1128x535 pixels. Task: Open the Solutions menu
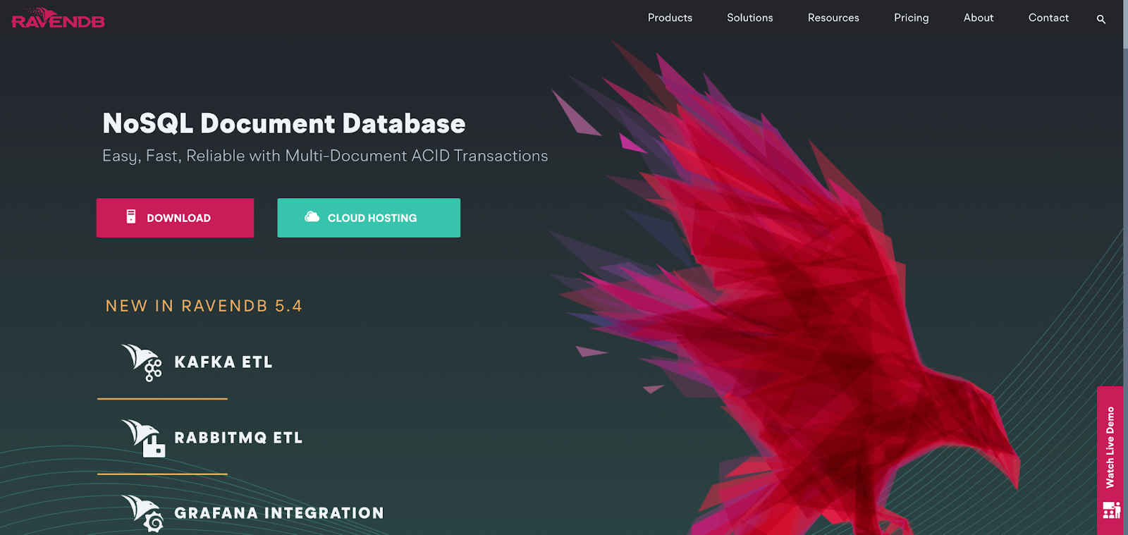(749, 18)
